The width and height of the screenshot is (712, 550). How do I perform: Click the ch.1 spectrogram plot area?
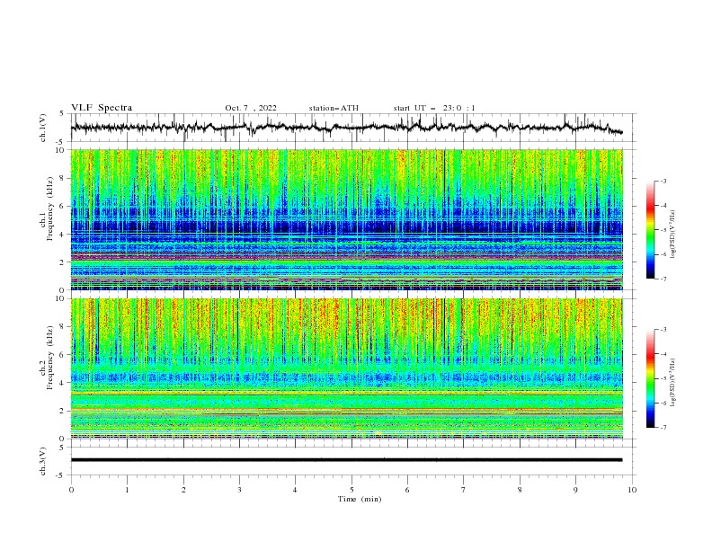[346, 219]
